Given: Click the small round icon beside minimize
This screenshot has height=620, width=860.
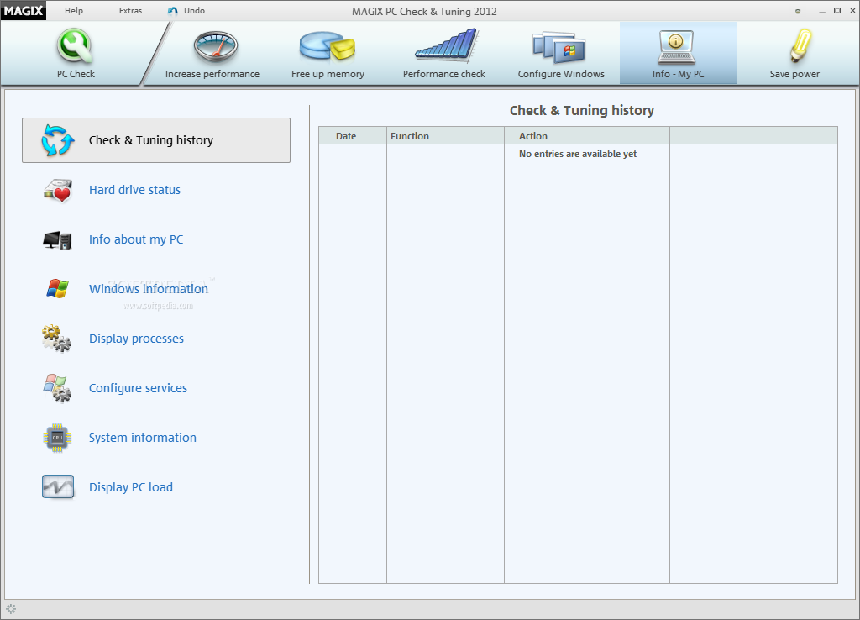Looking at the screenshot, I should pyautogui.click(x=798, y=11).
